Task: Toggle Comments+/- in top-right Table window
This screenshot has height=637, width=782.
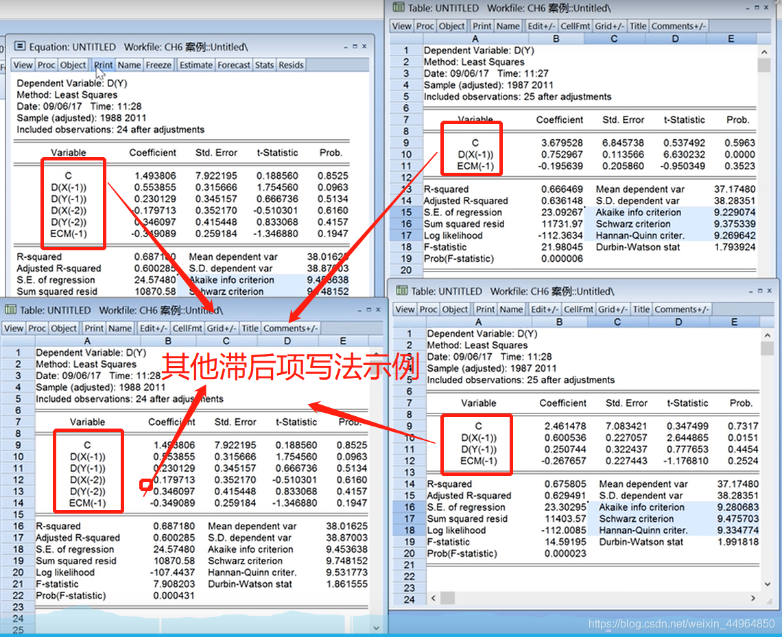Action: click(x=678, y=26)
